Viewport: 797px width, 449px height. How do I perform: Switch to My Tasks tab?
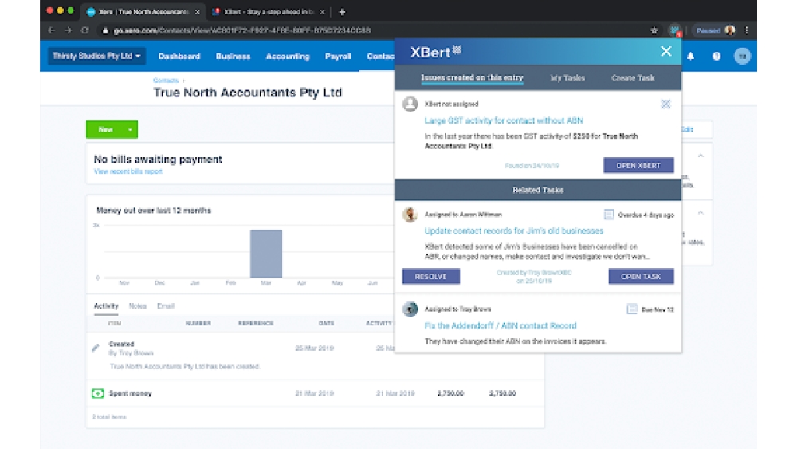567,78
